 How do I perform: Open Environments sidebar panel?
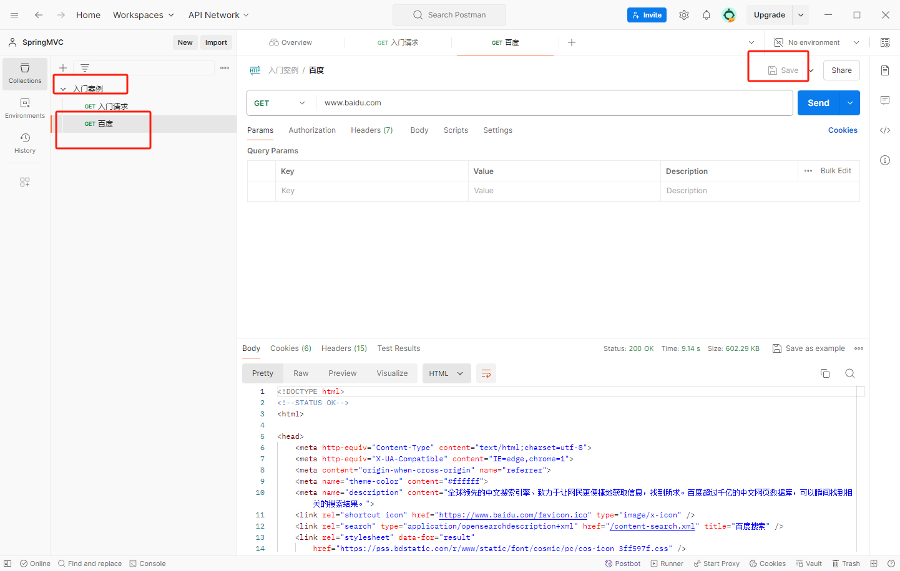[x=25, y=108]
